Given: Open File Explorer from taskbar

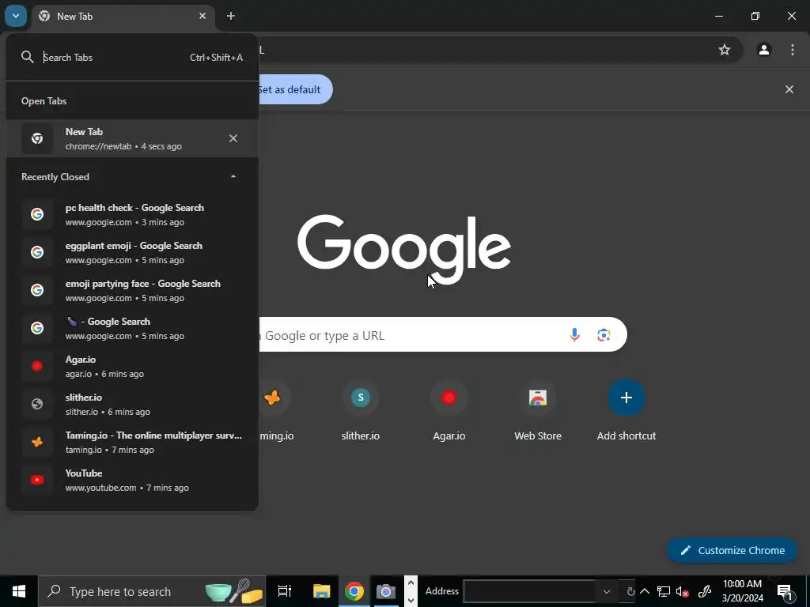Looking at the screenshot, I should point(321,591).
